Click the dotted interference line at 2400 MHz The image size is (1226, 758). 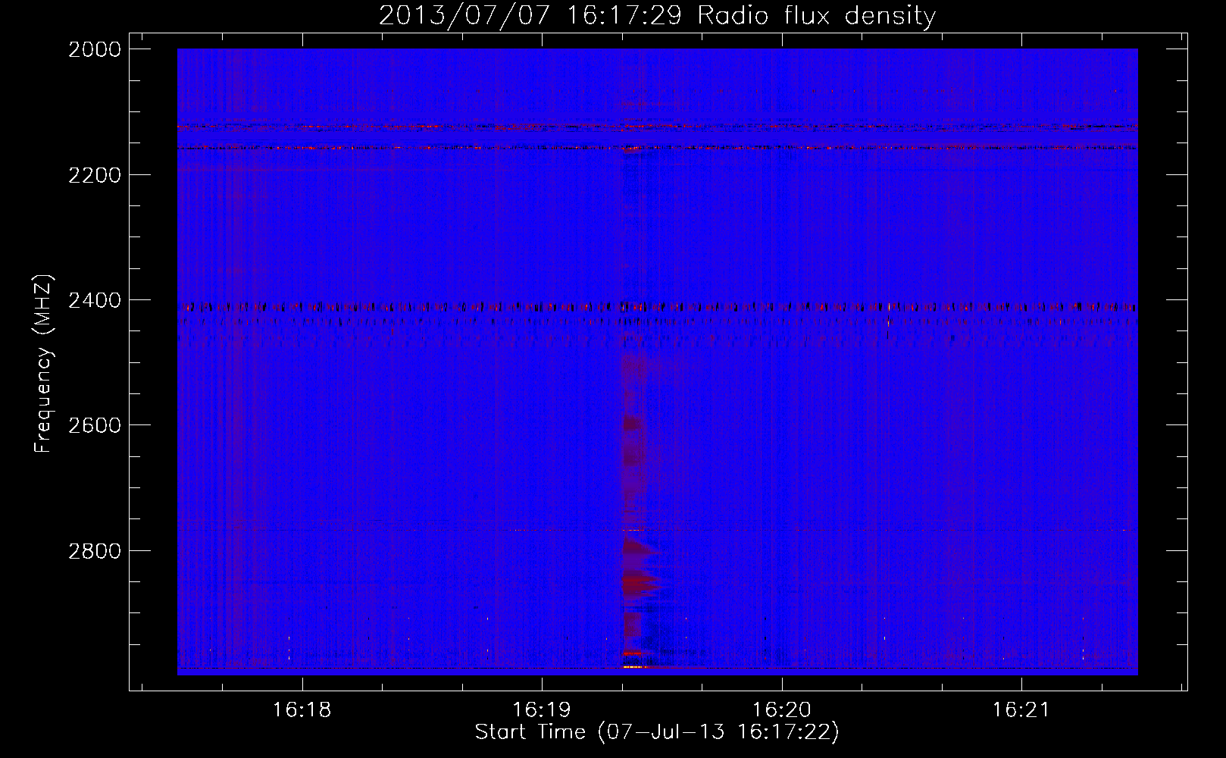point(657,307)
